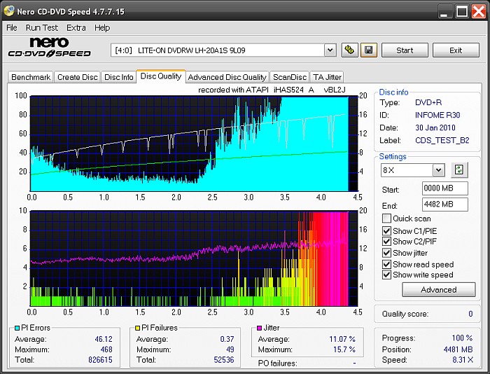Click the drive options icon beside drive selector
Image resolution: width=490 pixels, height=374 pixels.
point(350,50)
